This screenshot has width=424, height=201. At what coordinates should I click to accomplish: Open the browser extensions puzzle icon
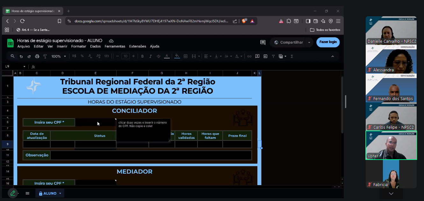(x=289, y=21)
